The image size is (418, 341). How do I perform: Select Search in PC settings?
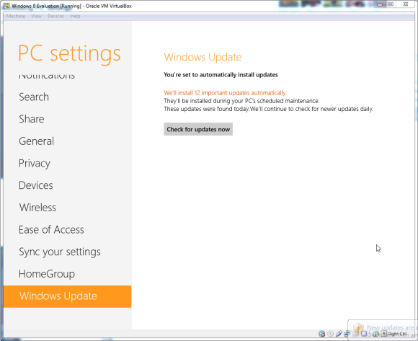(34, 97)
